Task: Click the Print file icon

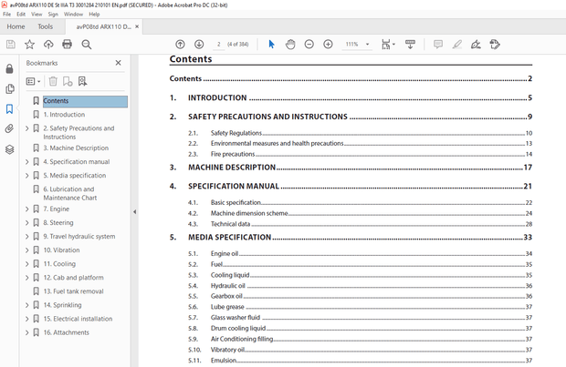Action: (x=67, y=44)
